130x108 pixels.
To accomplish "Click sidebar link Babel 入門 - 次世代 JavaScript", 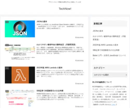I will [109, 57].
